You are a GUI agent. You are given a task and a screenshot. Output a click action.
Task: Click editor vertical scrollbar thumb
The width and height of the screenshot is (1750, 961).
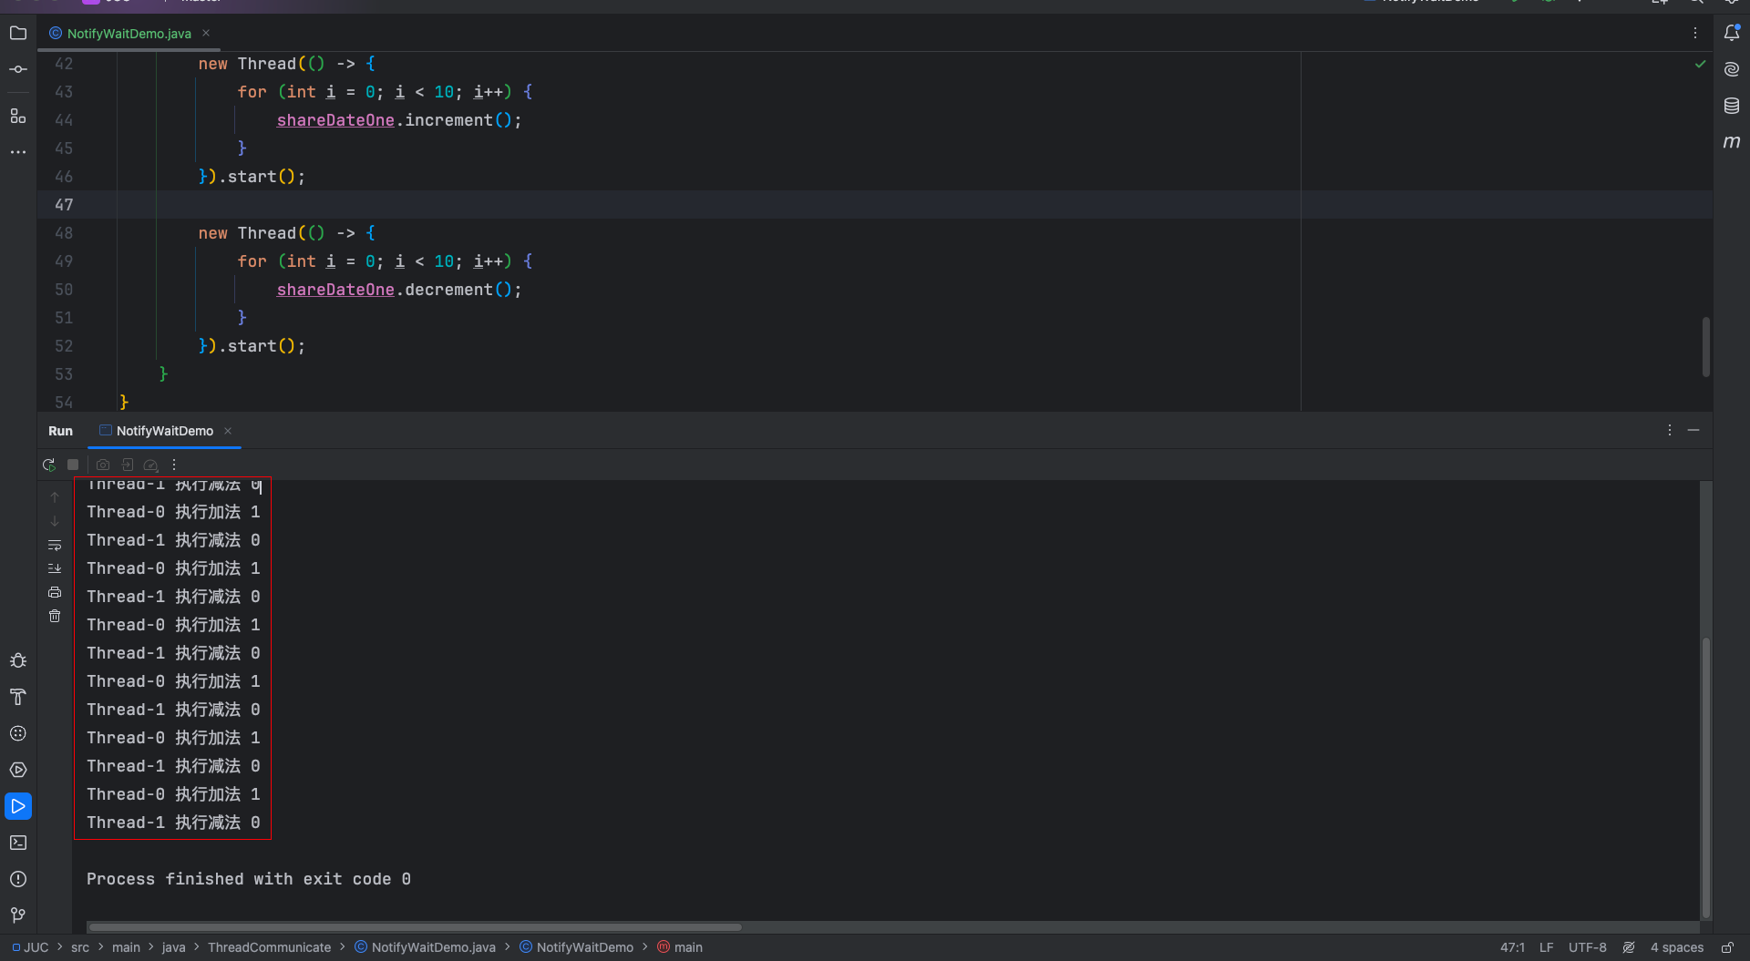1705,346
